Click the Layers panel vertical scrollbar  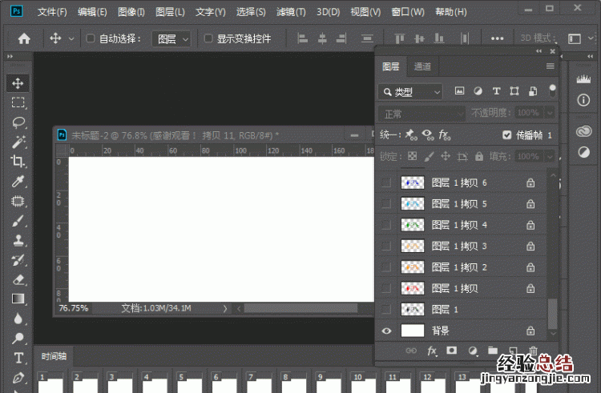(552, 312)
